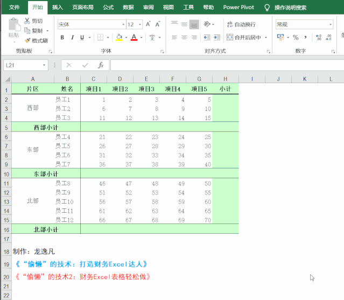The width and height of the screenshot is (344, 300).
Task: Click cell 西部小计
Action: pyautogui.click(x=46, y=127)
